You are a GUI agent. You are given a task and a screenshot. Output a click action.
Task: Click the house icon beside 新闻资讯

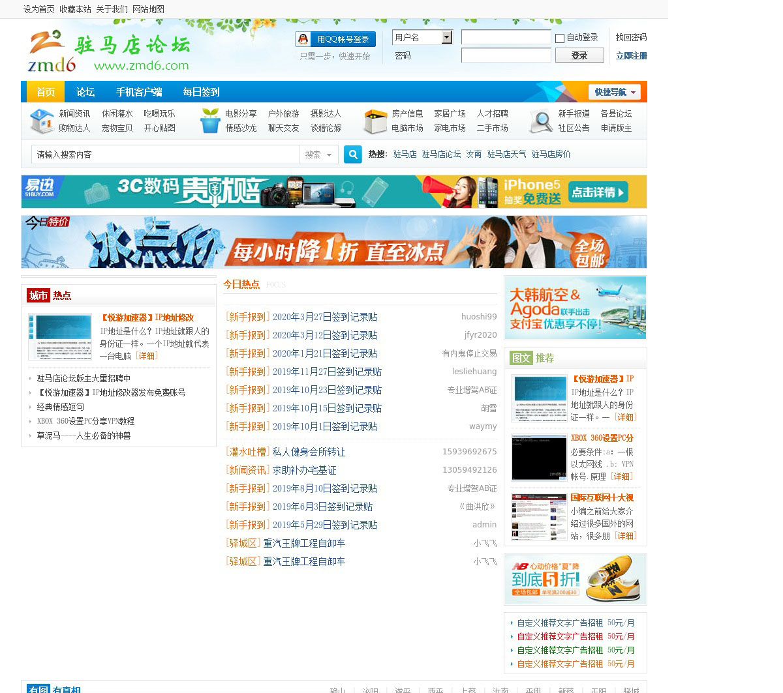(x=42, y=121)
